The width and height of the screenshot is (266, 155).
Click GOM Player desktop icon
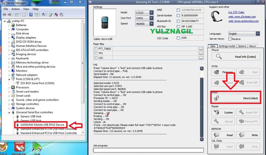[x=19, y=147]
